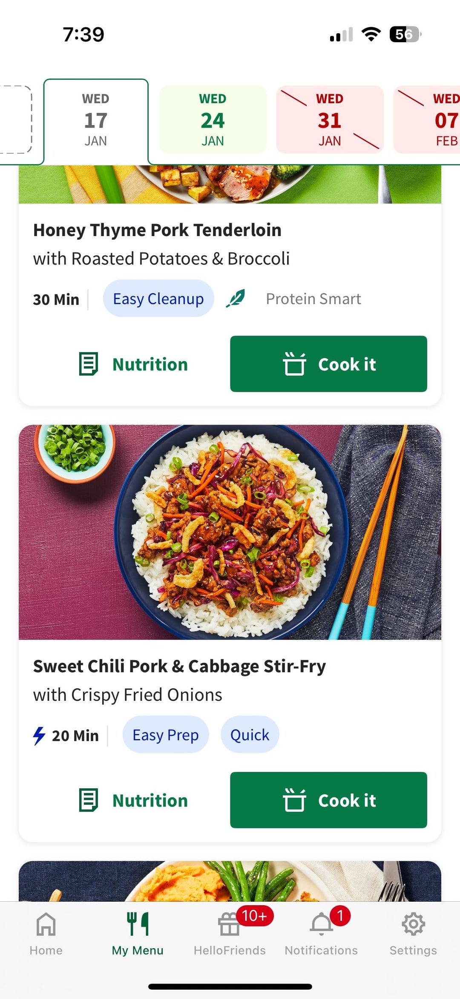Tap the Quick tag chip
This screenshot has height=999, width=460.
click(250, 735)
